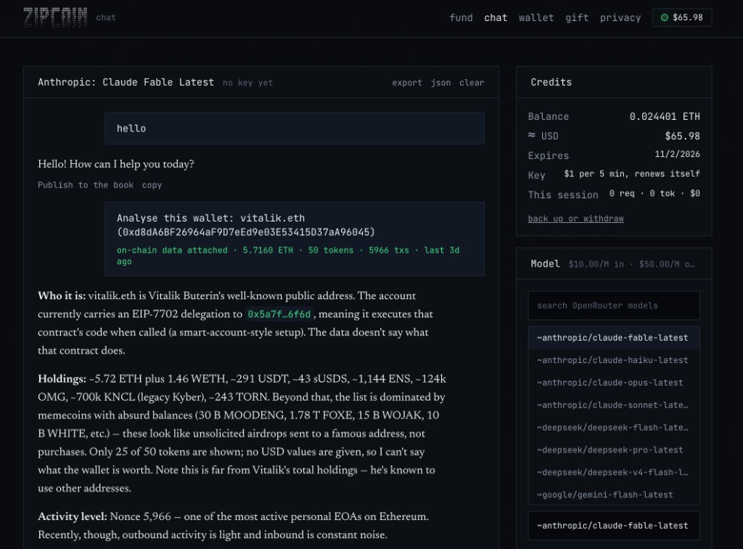The width and height of the screenshot is (743, 549).
Task: Click the 'hello' user message
Action: click(x=295, y=129)
